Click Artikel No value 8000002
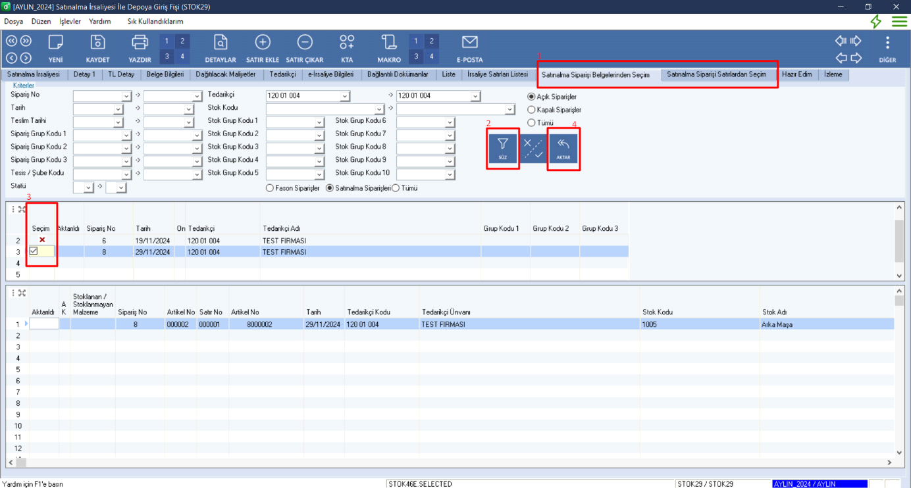 (259, 324)
